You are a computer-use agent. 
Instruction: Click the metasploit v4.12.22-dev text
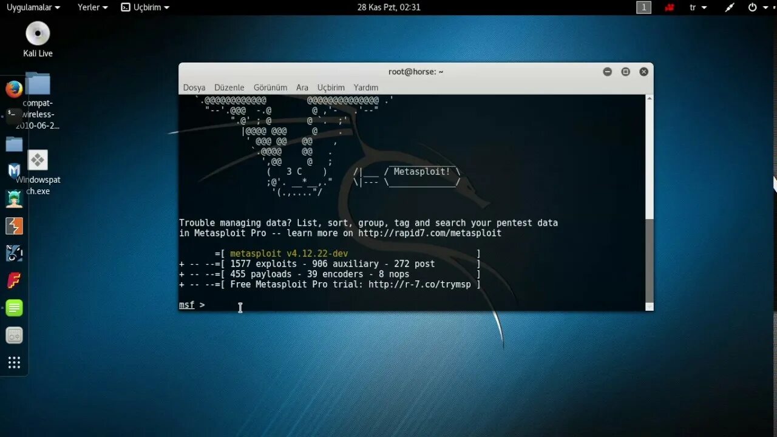tap(289, 254)
